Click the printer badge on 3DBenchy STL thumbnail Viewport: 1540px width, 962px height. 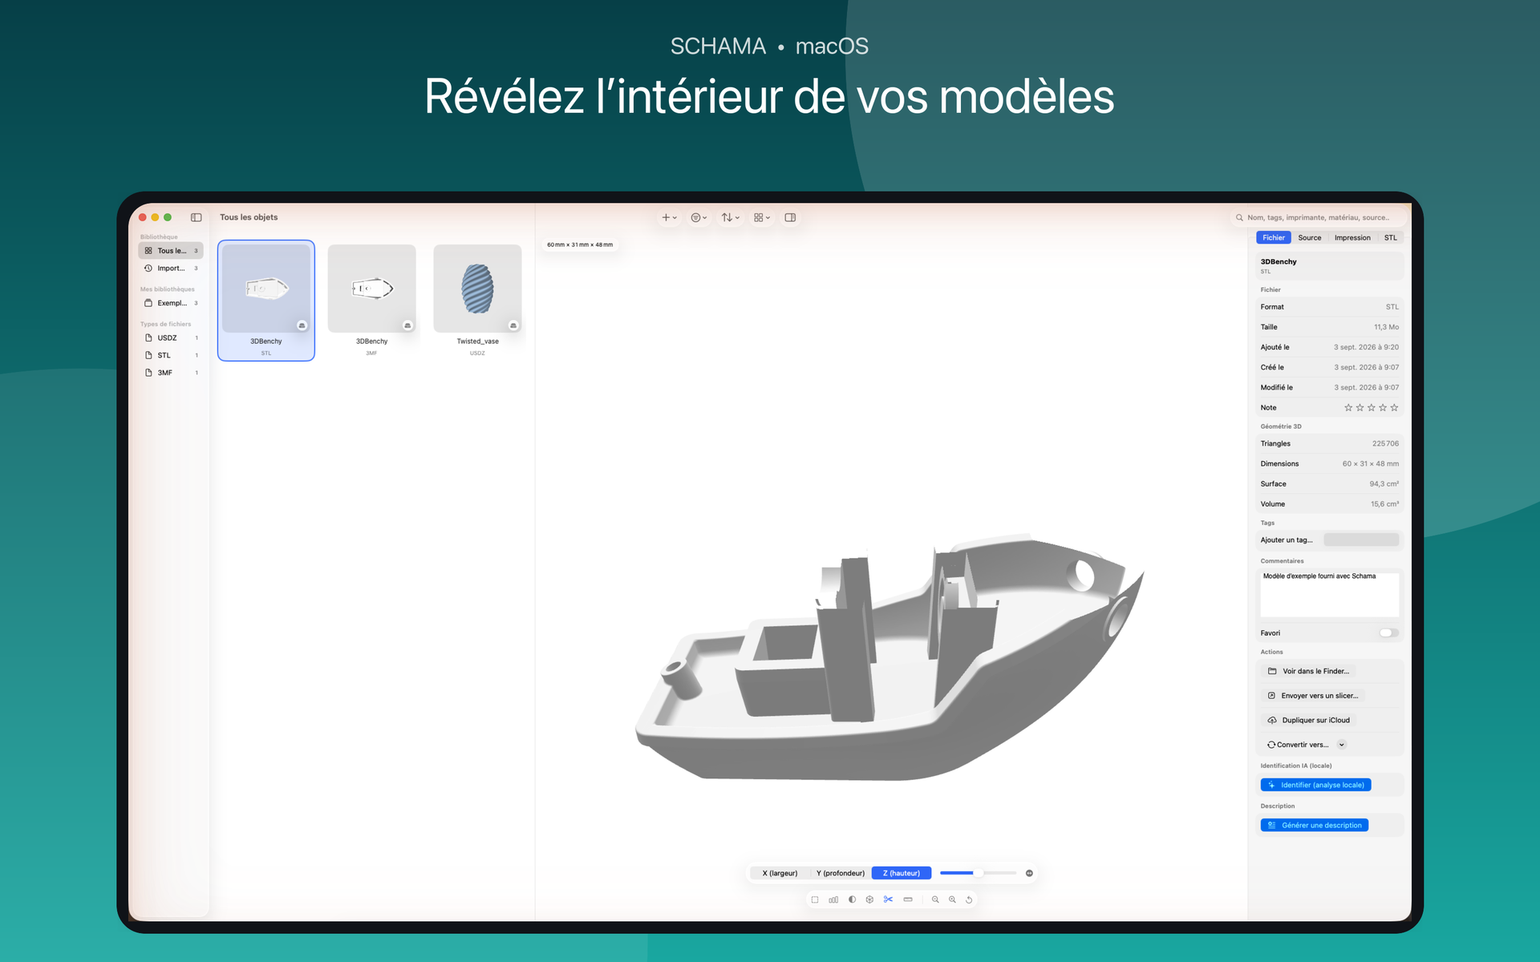coord(302,325)
